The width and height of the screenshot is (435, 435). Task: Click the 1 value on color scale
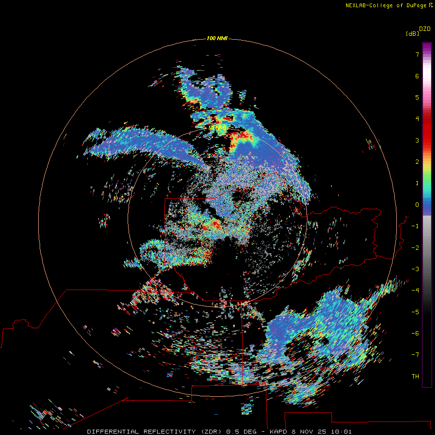pos(417,183)
